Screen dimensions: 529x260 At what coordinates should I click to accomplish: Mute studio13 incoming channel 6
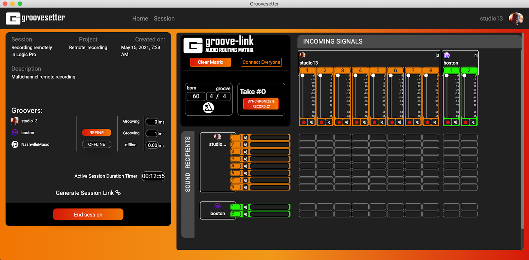(x=399, y=122)
